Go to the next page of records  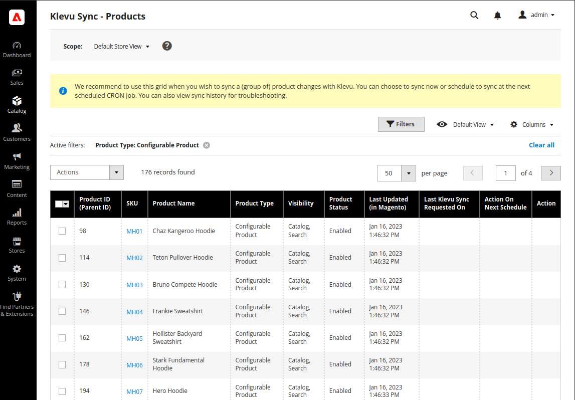point(551,173)
